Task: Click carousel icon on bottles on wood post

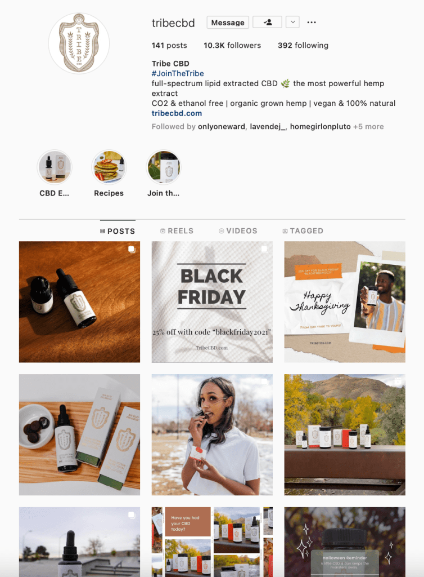Action: (x=132, y=250)
